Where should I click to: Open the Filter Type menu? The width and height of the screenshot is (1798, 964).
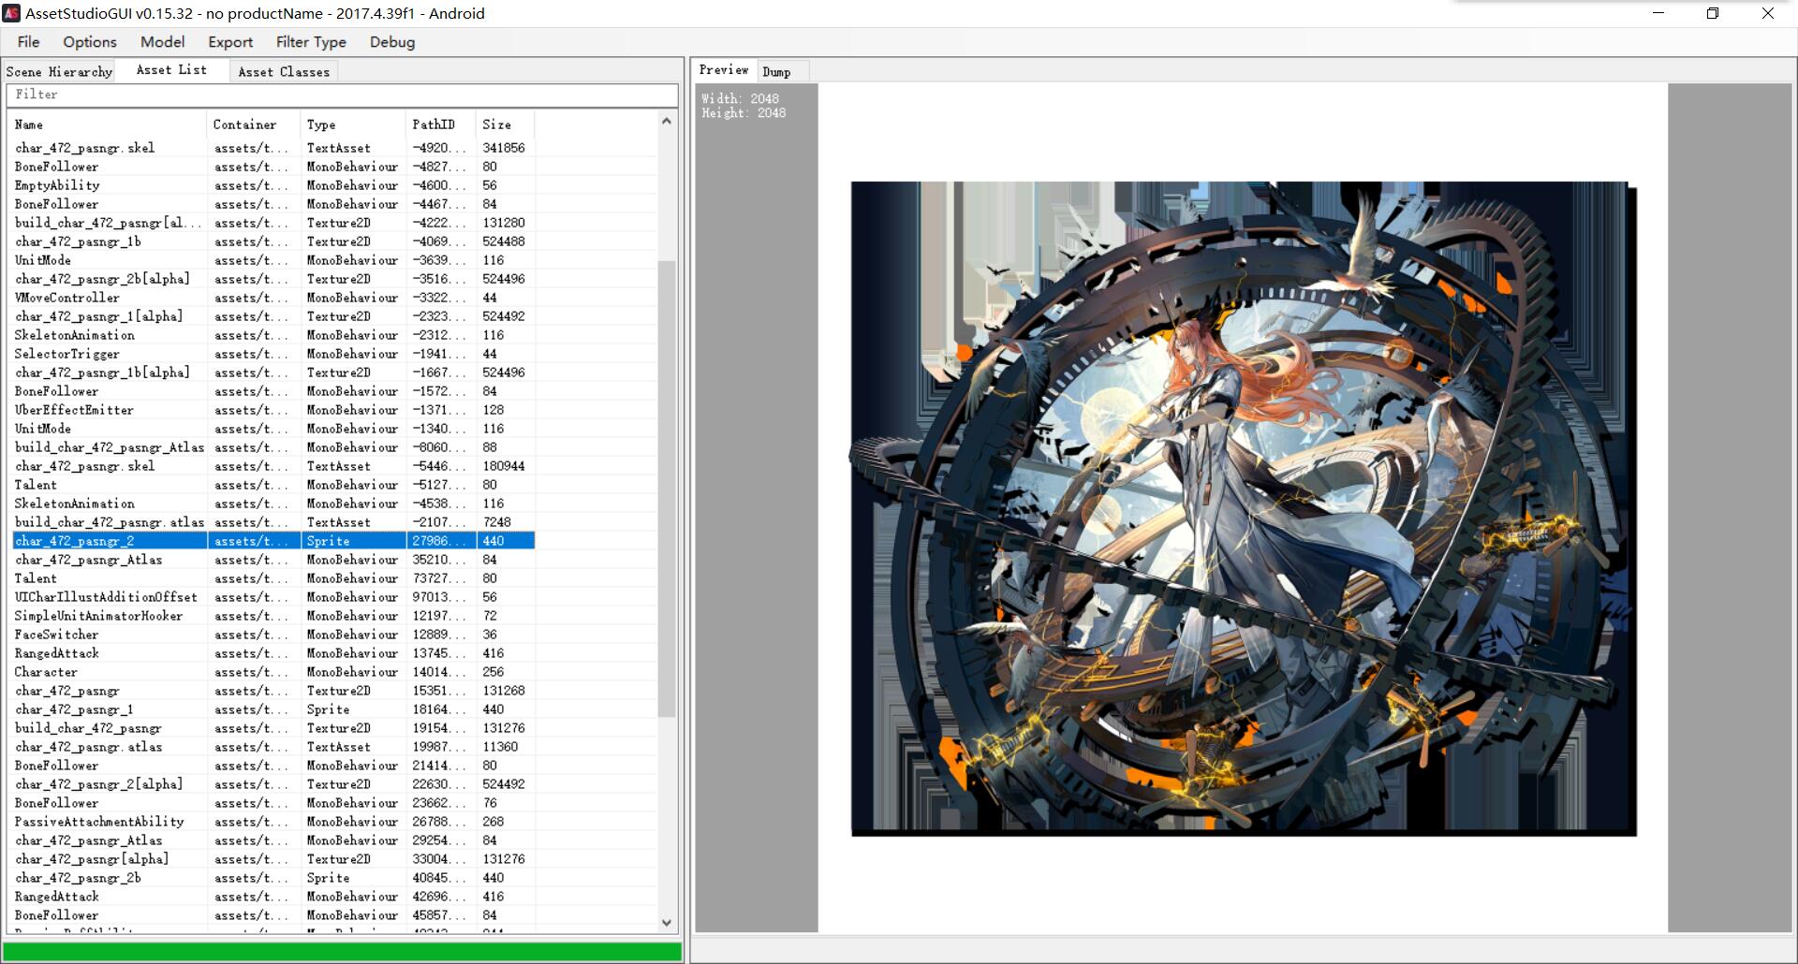coord(311,42)
